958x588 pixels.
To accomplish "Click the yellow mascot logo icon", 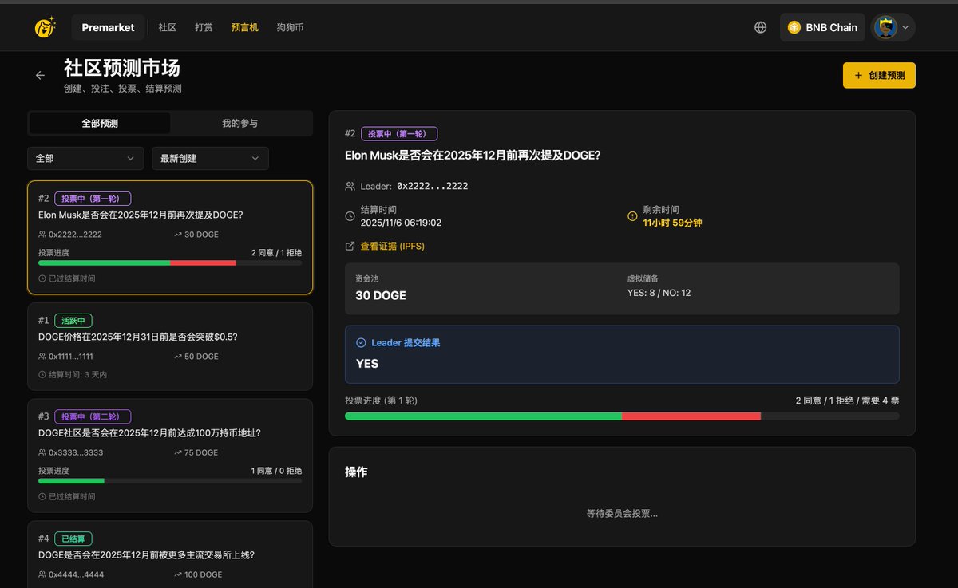I will [x=45, y=27].
